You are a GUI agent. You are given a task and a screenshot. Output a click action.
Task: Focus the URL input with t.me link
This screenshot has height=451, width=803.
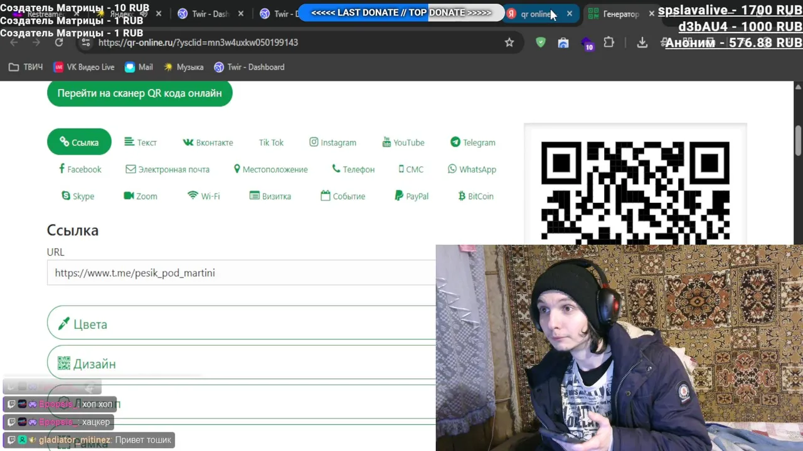242,273
